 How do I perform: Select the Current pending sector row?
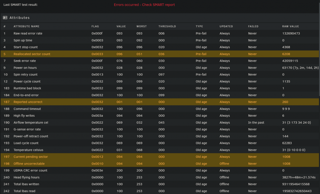160,157
